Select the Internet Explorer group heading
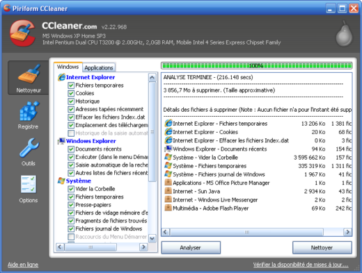 point(90,77)
